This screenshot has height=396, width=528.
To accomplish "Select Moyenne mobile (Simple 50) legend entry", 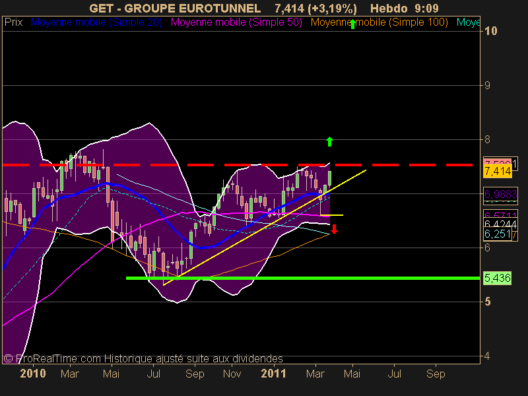I will [236, 22].
